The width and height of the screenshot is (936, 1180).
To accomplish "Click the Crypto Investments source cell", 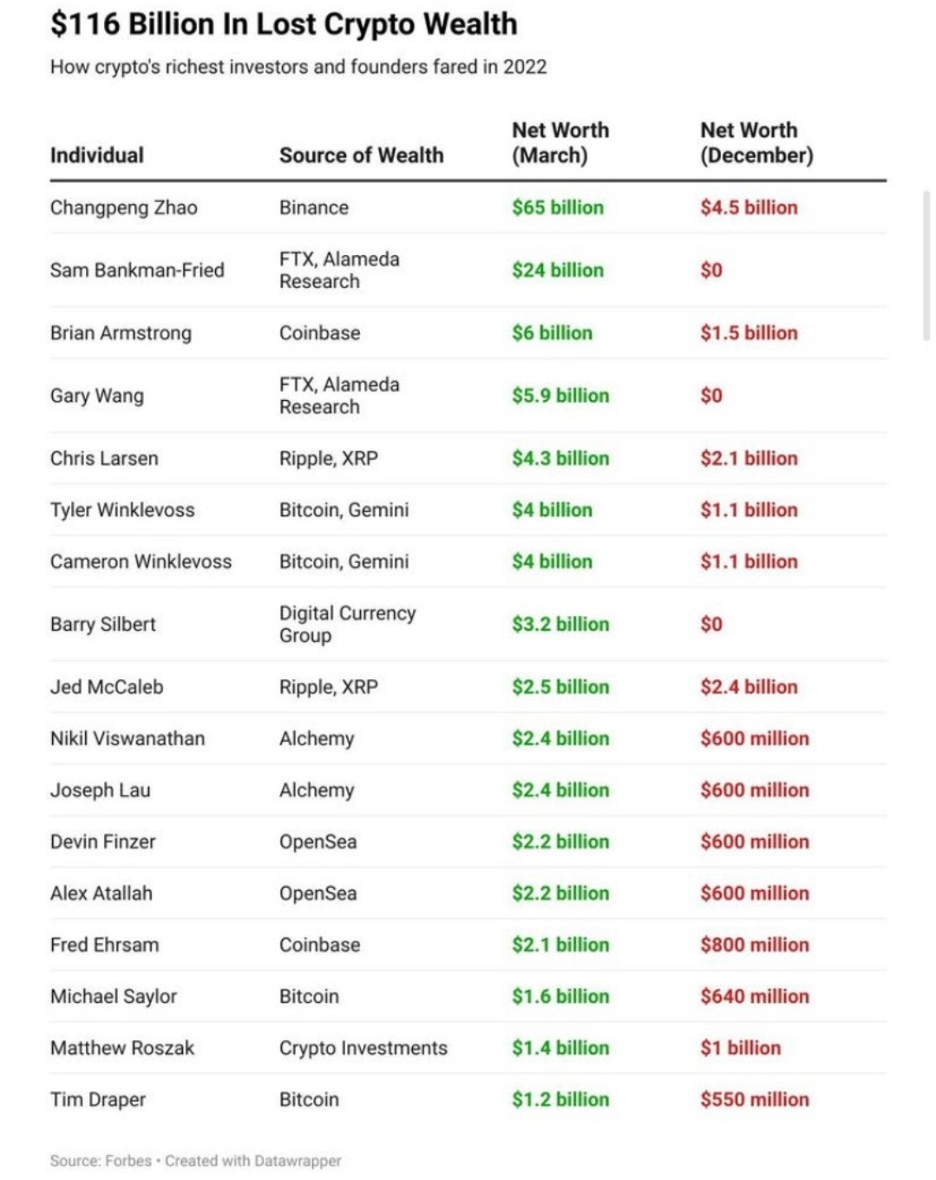I will [x=363, y=1048].
